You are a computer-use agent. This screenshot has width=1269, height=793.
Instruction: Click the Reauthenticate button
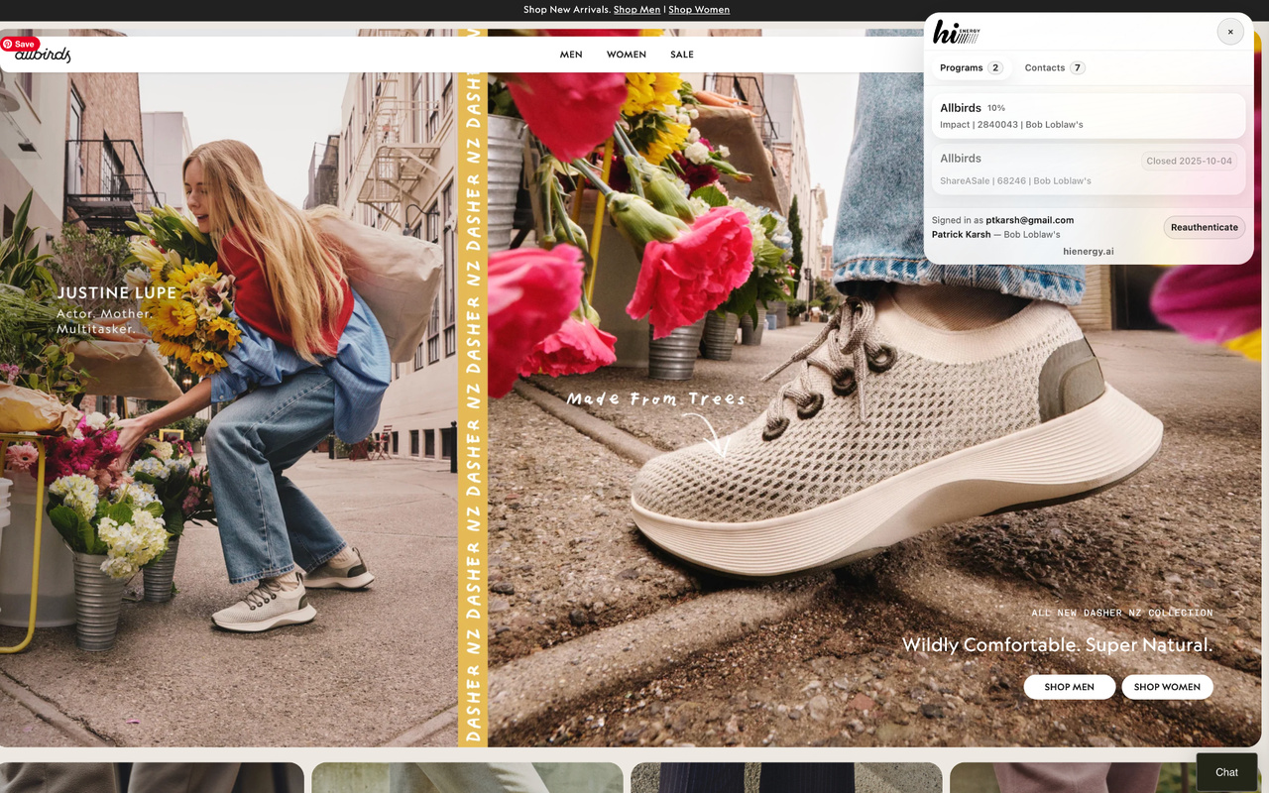click(x=1204, y=227)
